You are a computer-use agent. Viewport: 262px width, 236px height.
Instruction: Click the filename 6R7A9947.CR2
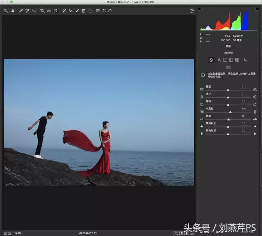coord(88,233)
